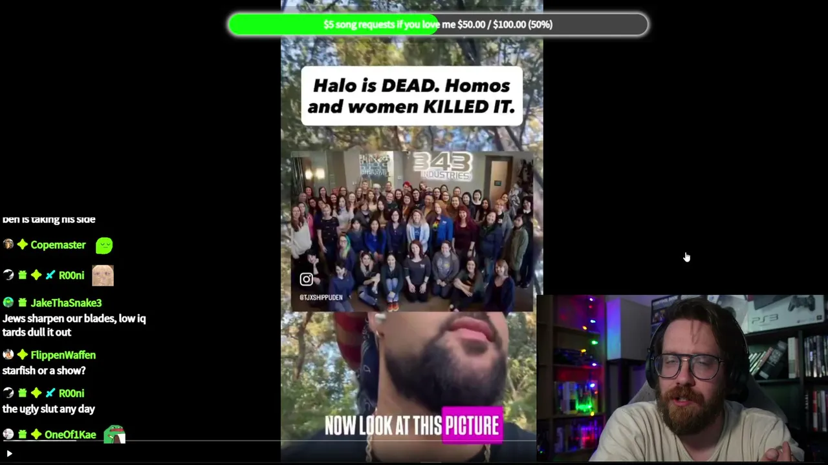
Task: Open FlippenWaffen's chat username
Action: click(63, 355)
